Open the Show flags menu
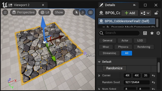162x91 pixels. (59, 12)
